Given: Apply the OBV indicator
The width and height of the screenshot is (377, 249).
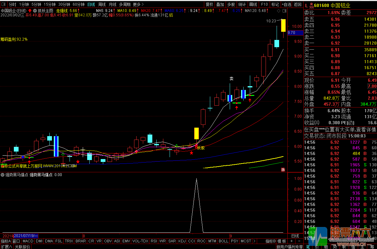Looking at the screenshot, I should coord(108,241).
